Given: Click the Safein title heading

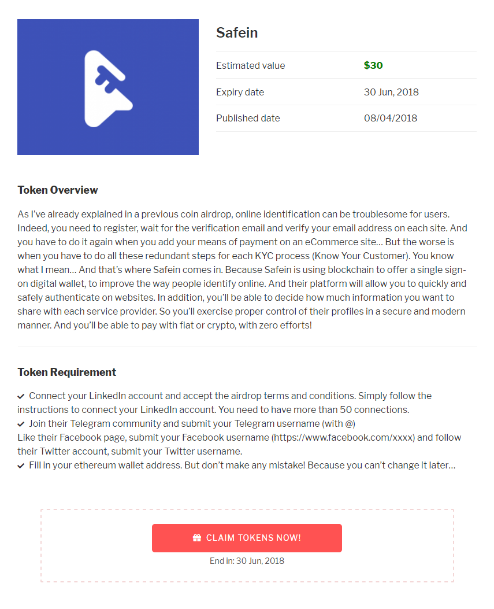Looking at the screenshot, I should (237, 33).
